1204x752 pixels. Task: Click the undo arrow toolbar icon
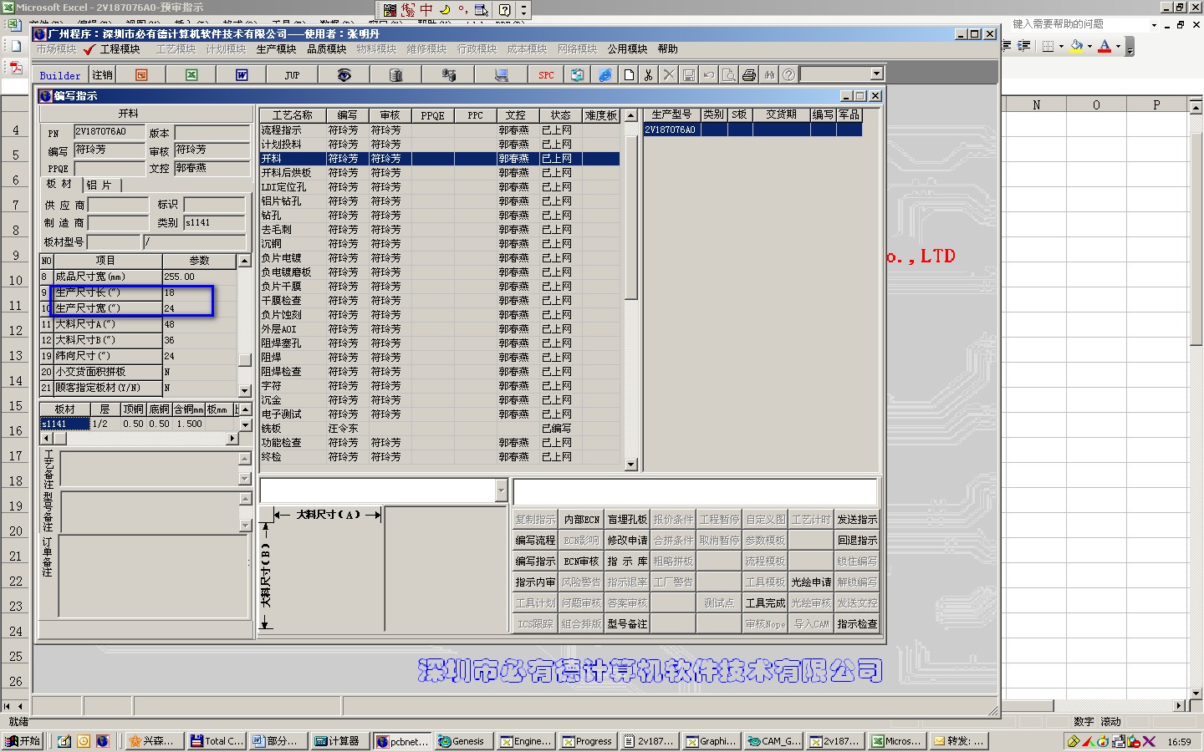[709, 75]
